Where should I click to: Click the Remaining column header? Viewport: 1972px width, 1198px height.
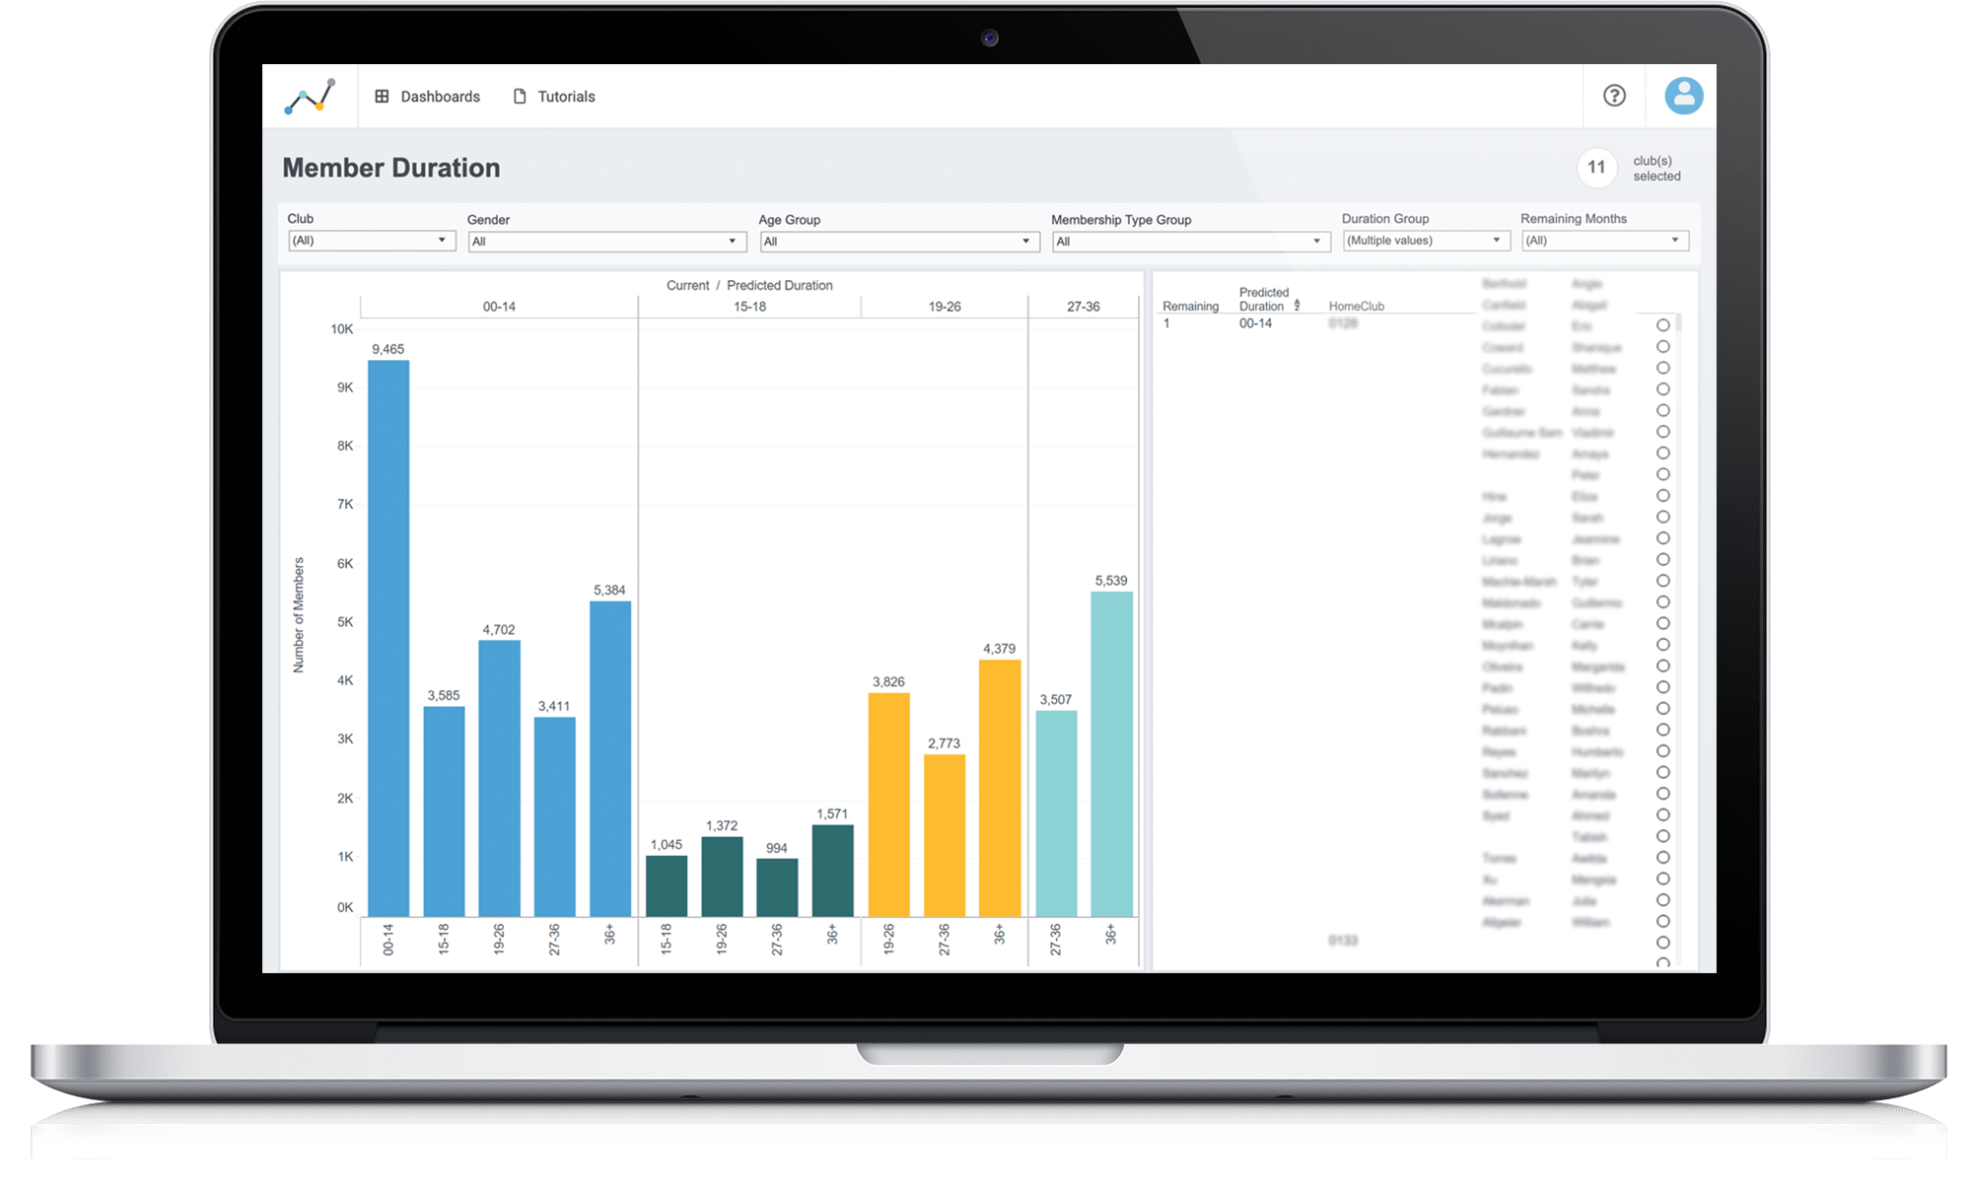[1190, 307]
